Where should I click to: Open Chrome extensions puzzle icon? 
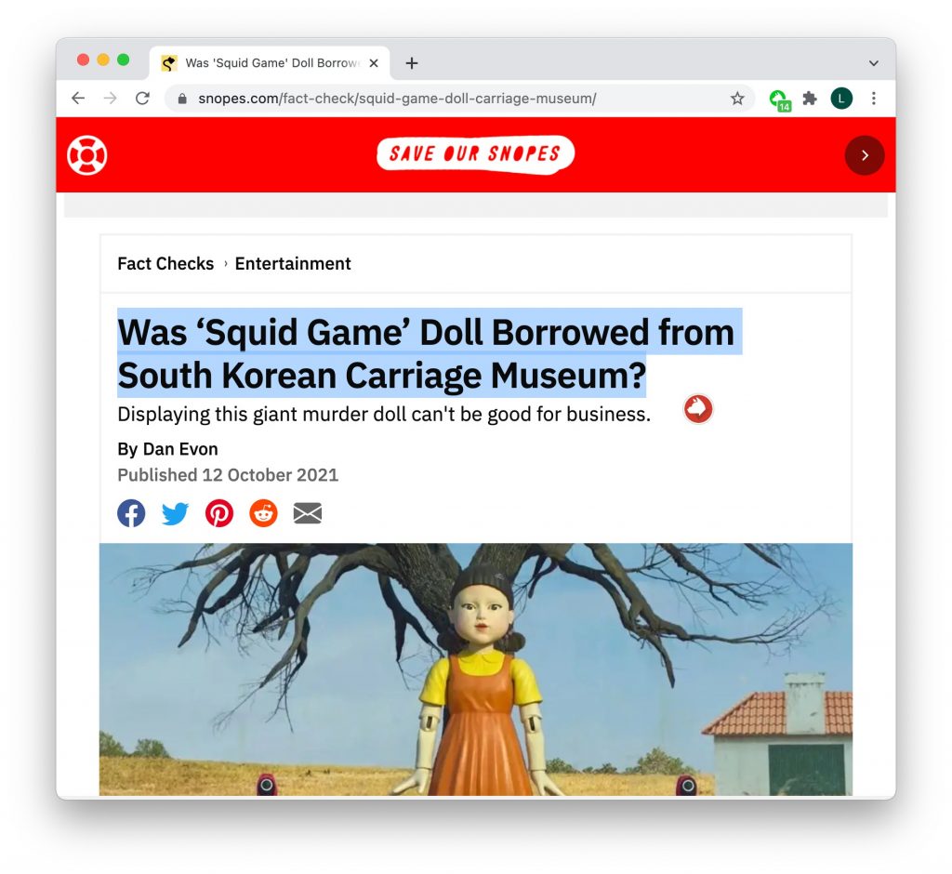pos(810,99)
